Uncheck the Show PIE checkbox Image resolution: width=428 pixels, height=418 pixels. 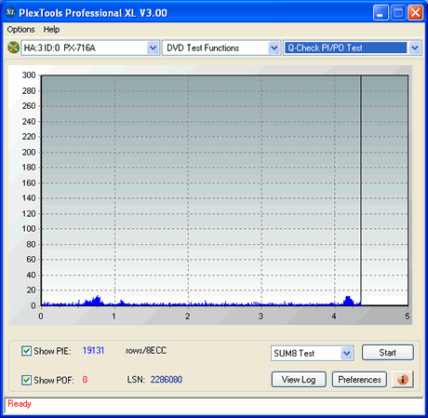26,351
